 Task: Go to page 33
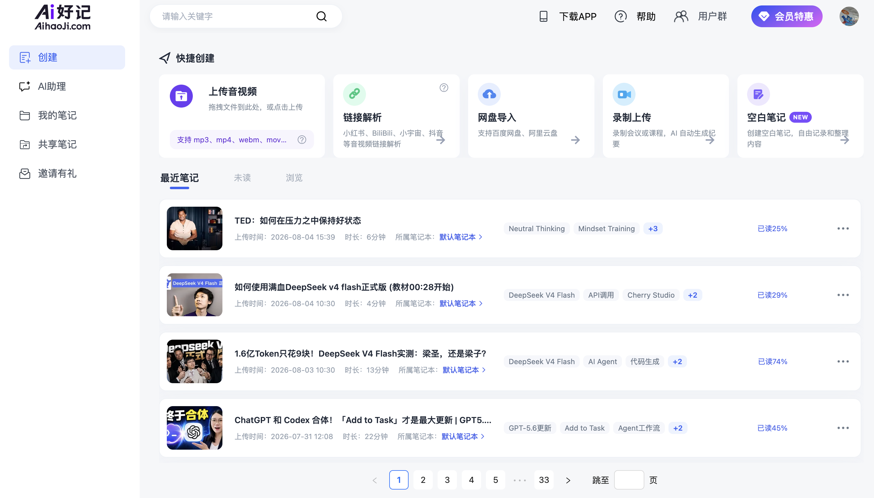coord(544,480)
